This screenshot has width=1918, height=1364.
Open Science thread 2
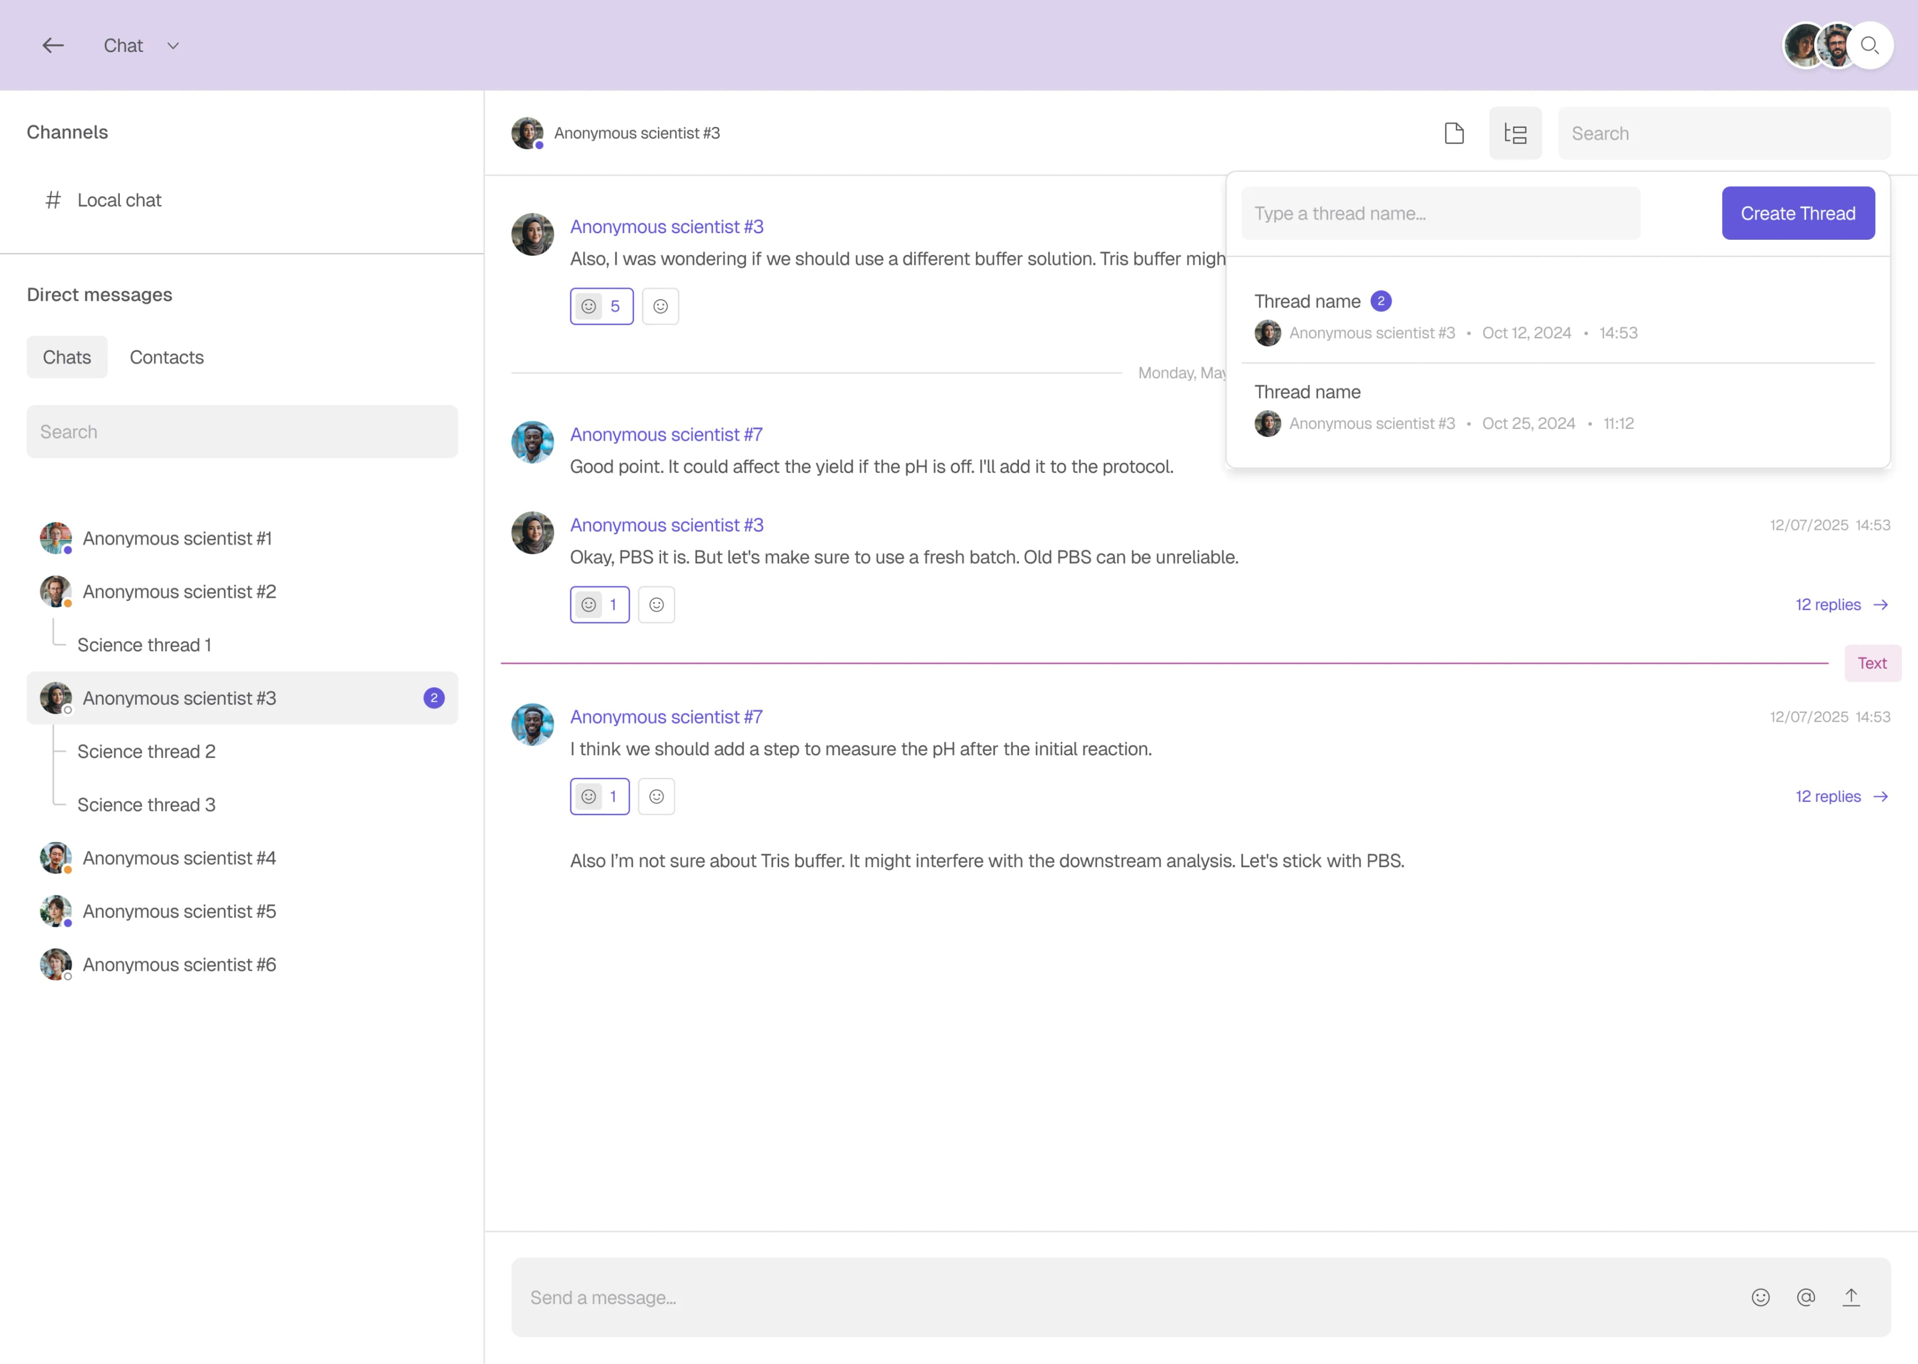coord(146,752)
